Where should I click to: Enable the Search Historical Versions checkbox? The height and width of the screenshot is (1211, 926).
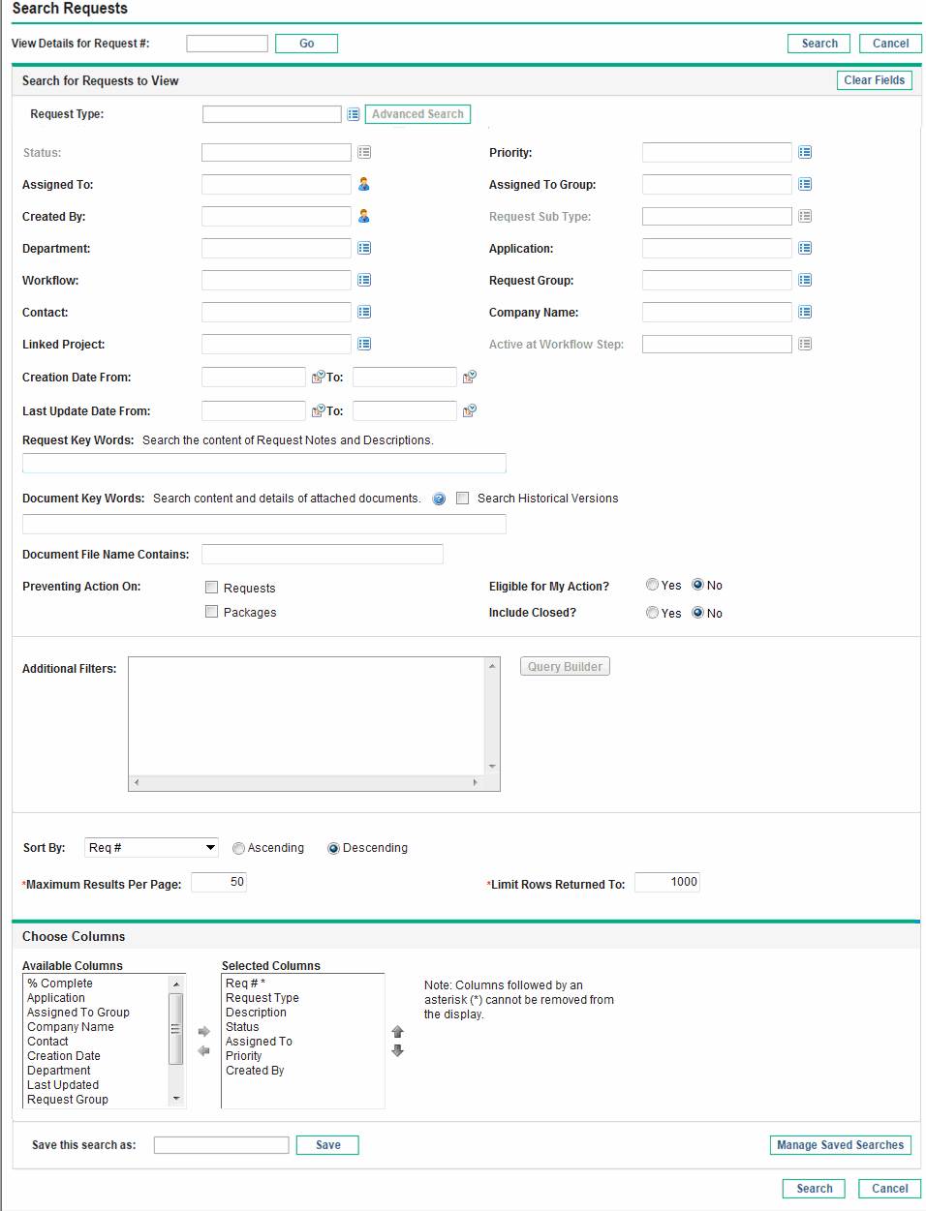[x=462, y=498]
